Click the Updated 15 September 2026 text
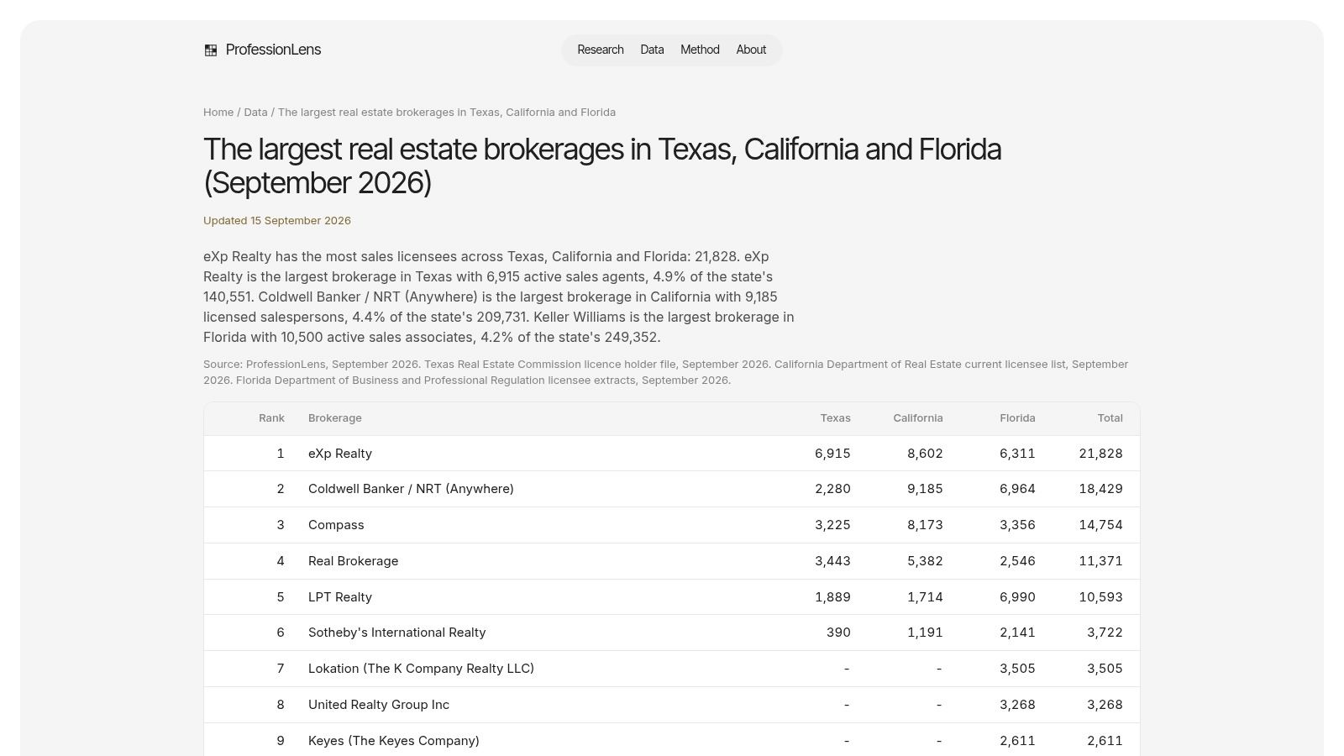1344x756 pixels. [277, 220]
